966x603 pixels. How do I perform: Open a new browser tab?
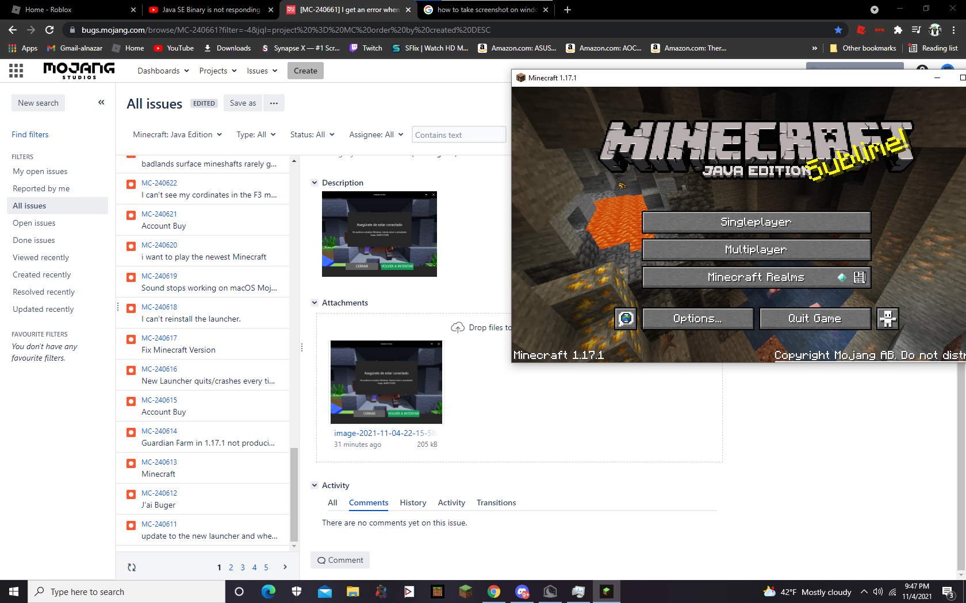(x=568, y=10)
